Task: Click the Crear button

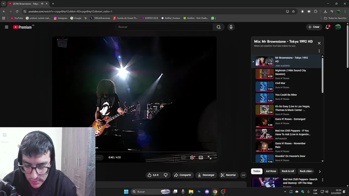Action: (x=314, y=27)
